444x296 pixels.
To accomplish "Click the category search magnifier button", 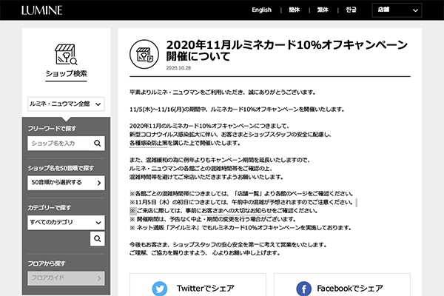I will point(98,239).
